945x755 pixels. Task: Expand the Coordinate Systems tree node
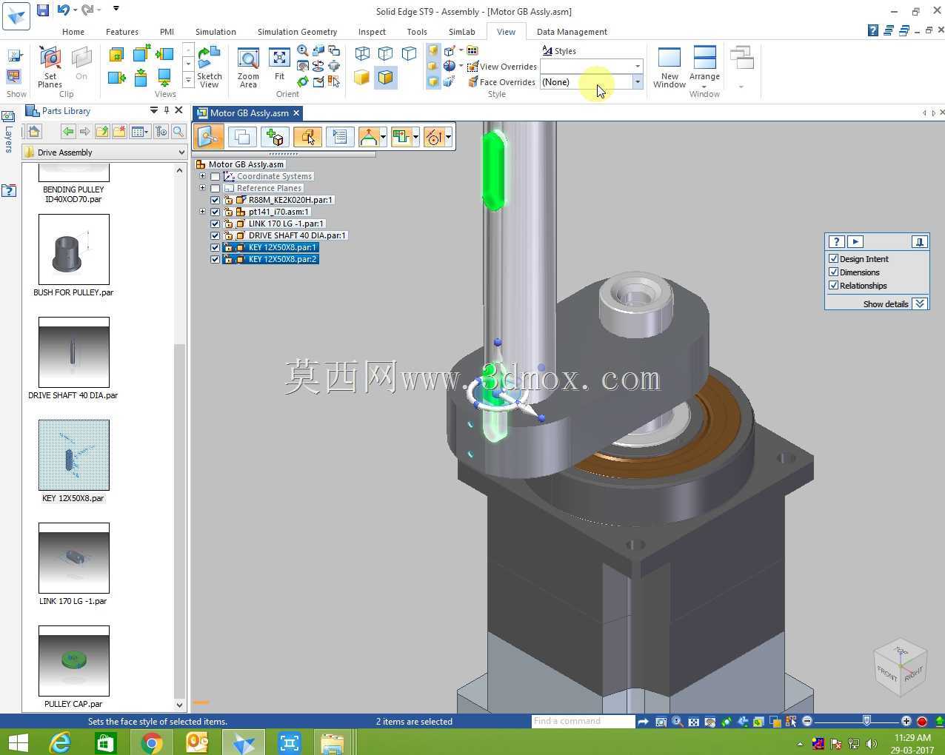202,176
